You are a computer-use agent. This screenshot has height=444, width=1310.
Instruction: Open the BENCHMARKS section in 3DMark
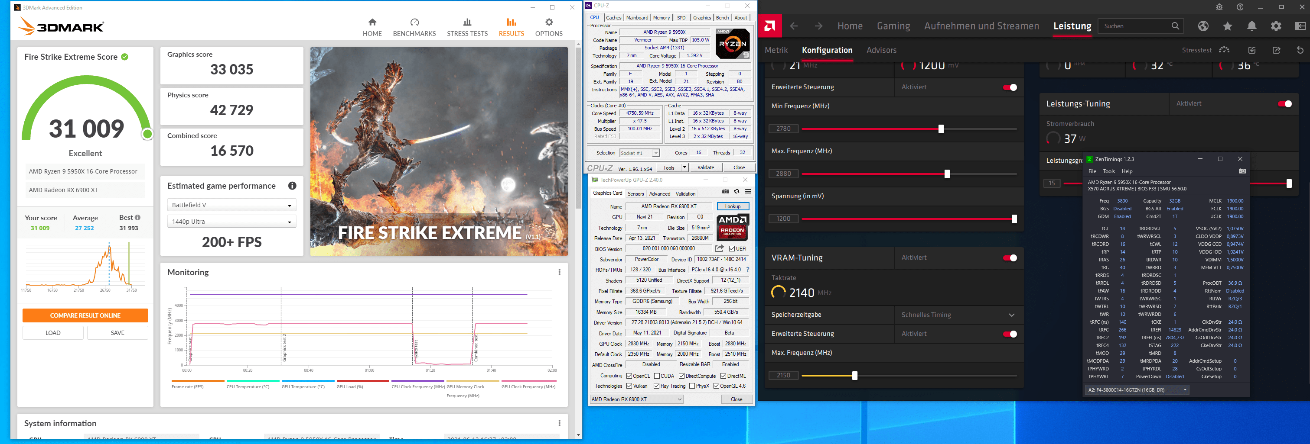pos(414,27)
